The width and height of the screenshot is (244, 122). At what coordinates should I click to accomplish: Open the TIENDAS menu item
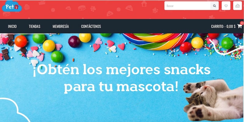click(x=34, y=26)
